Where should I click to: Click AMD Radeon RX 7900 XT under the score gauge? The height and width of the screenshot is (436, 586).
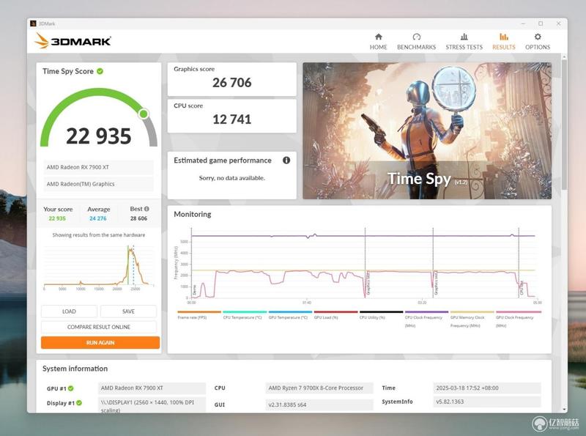(x=98, y=167)
